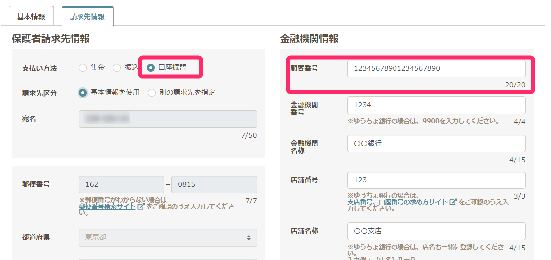551x260 pixels.
Task: Open 支店番号、口座番号の求め方サイト link
Action: (x=397, y=202)
